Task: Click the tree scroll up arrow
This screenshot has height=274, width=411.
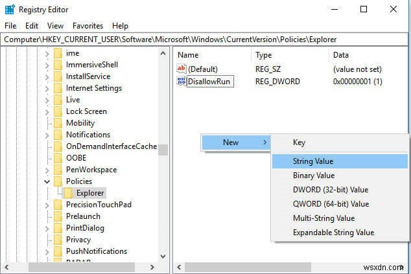Action: (163, 53)
